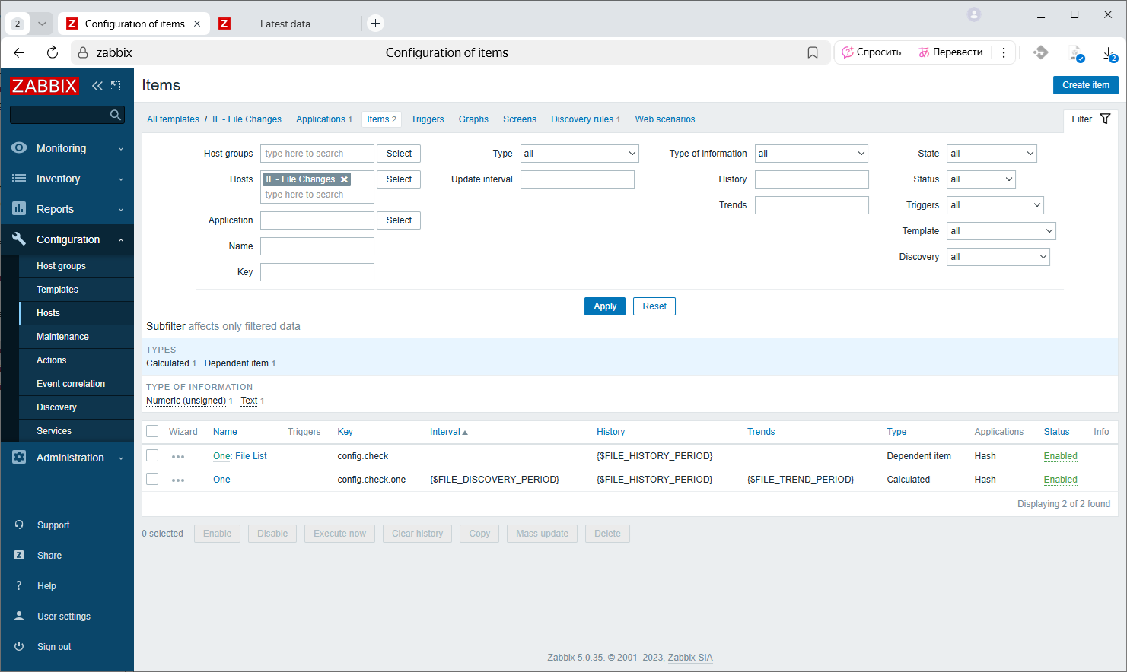Open the Discovery rules tab
Viewport: 1127px width, 672px height.
[x=582, y=119]
